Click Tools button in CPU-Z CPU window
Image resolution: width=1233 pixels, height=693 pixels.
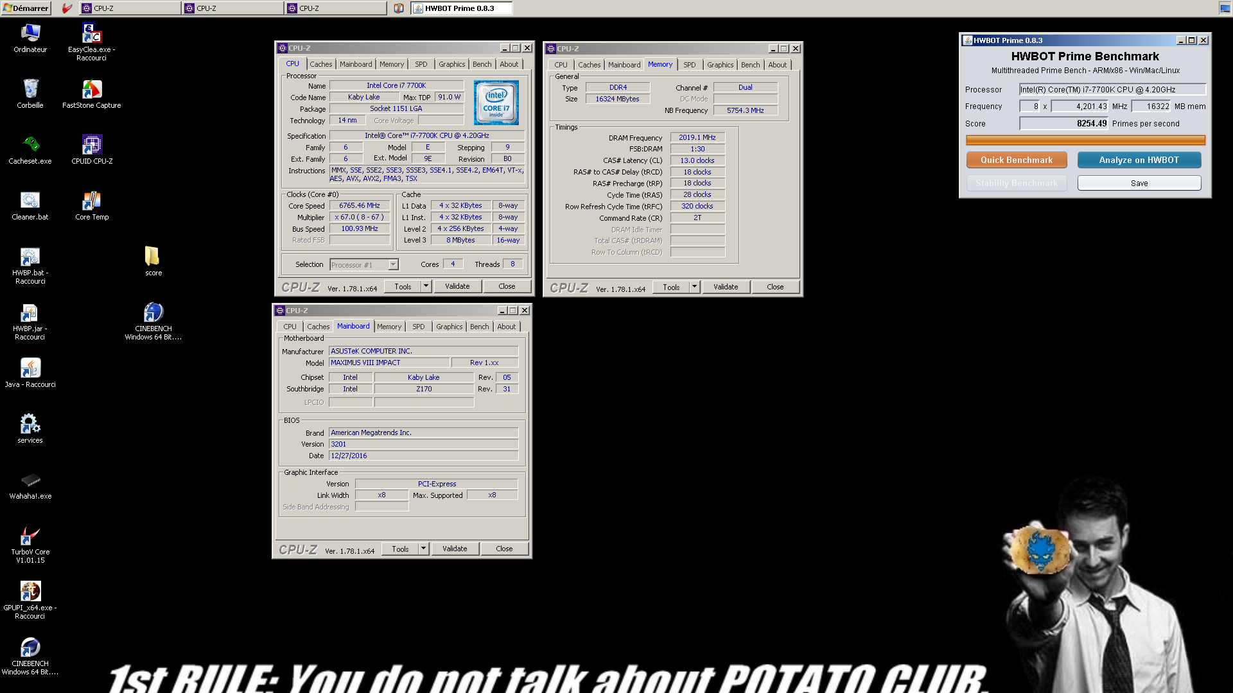(403, 286)
